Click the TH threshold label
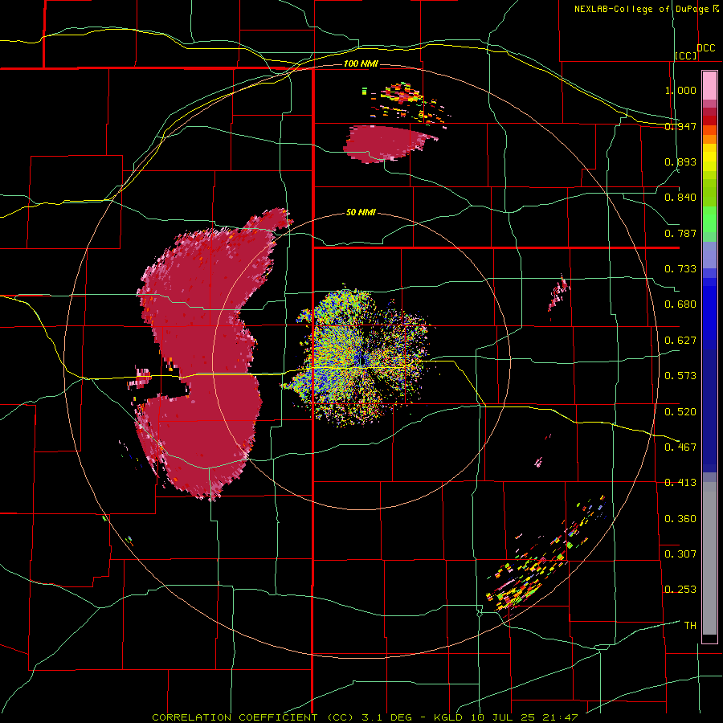 tap(690, 626)
